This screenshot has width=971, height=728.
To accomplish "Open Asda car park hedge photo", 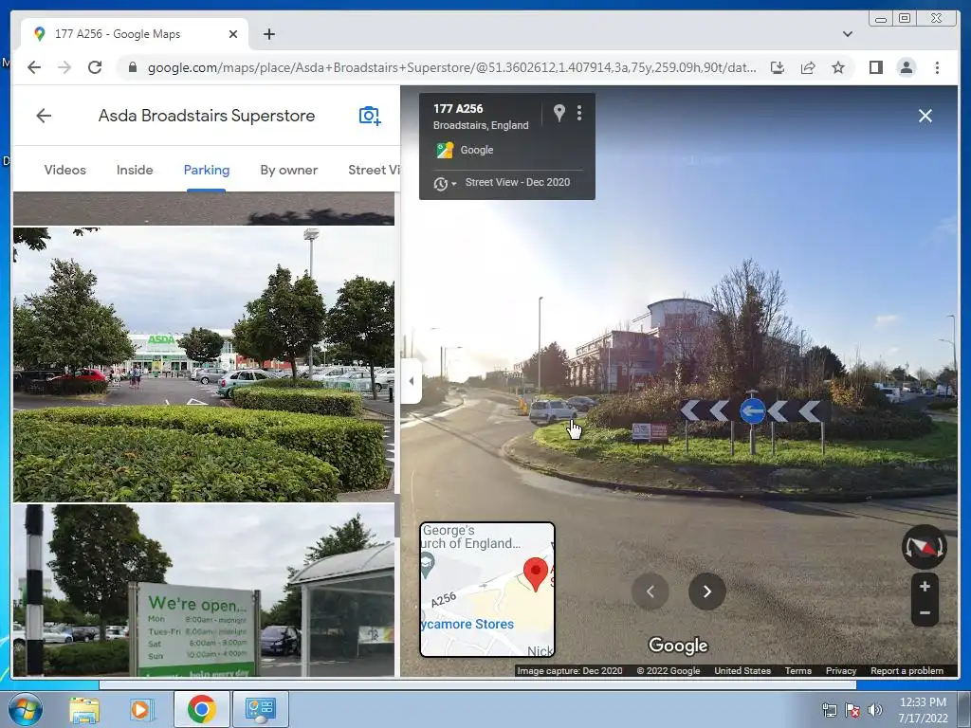I will (204, 364).
